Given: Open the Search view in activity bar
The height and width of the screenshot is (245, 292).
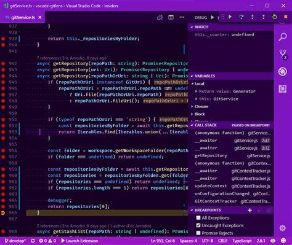Looking at the screenshot, I should tap(283, 37).
